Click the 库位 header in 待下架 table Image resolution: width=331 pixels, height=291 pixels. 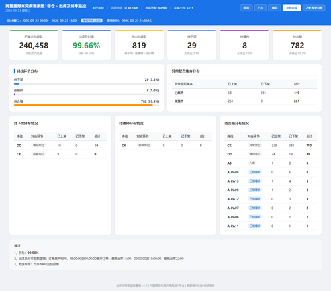click(x=19, y=136)
